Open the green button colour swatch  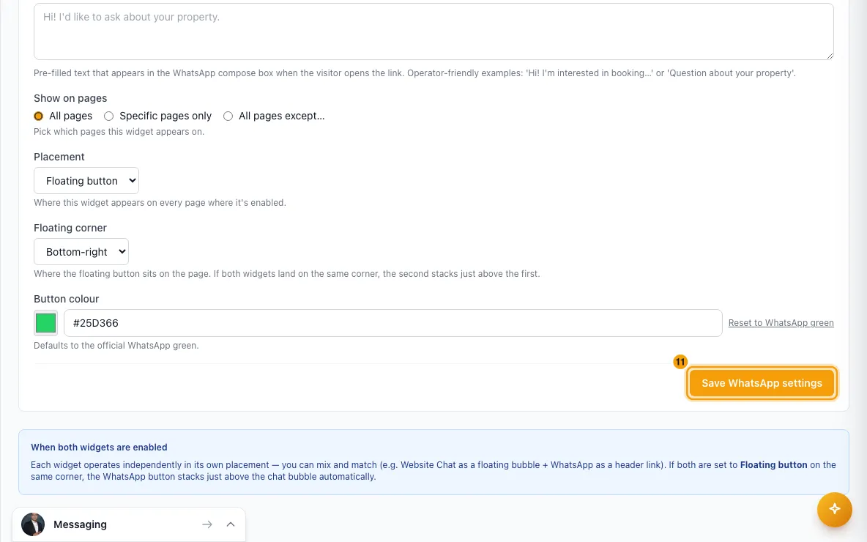pos(46,323)
